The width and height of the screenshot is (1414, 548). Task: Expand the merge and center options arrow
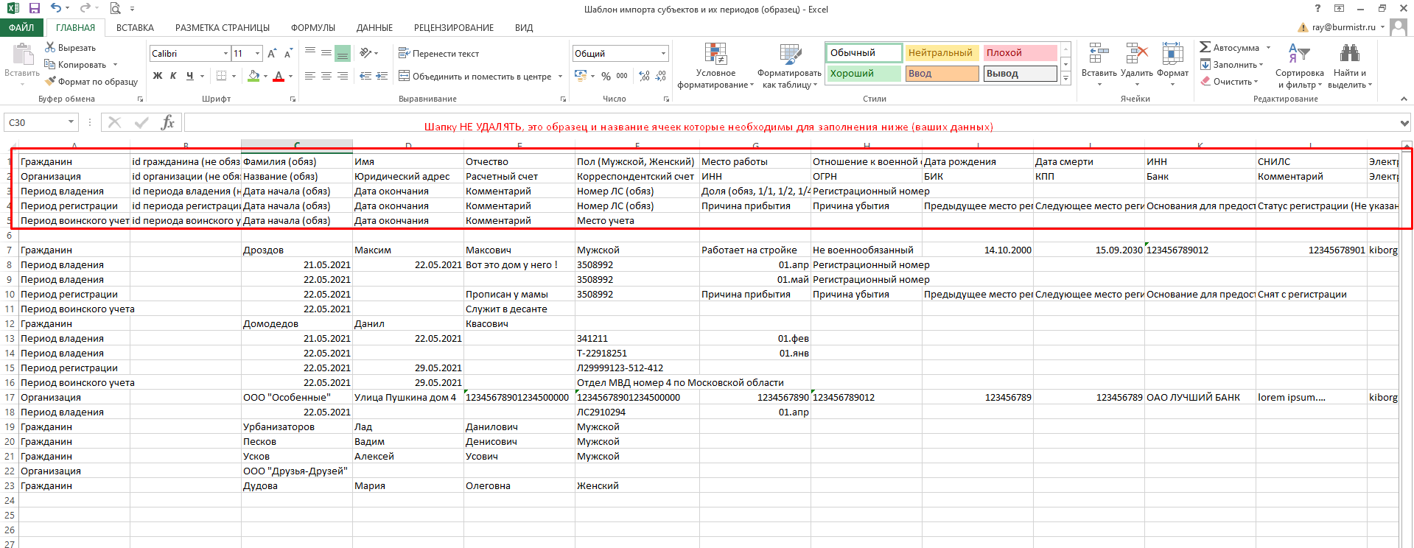tap(561, 76)
